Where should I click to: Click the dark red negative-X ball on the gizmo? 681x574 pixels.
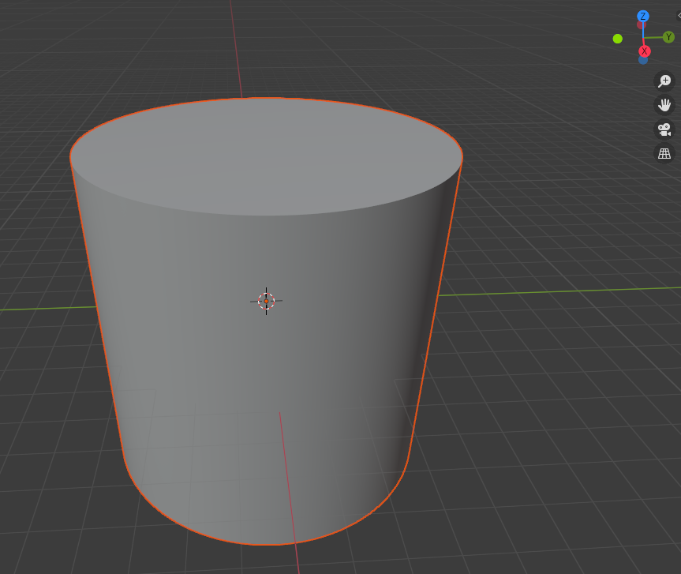(x=642, y=24)
